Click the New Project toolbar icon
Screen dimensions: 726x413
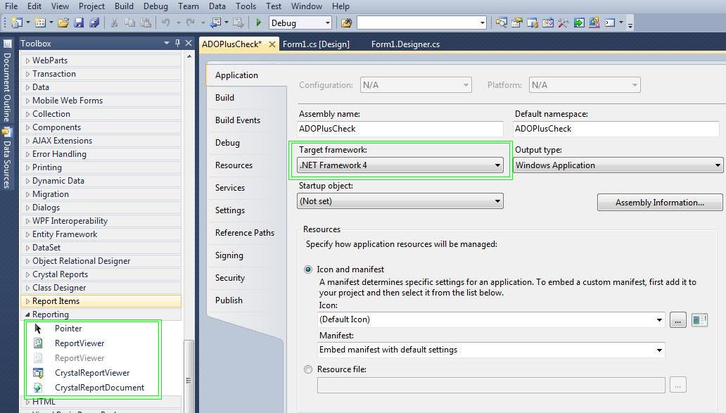(17, 23)
